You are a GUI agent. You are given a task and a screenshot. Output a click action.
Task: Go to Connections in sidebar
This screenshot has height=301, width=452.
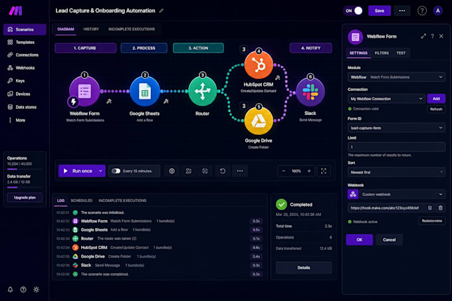[25, 55]
